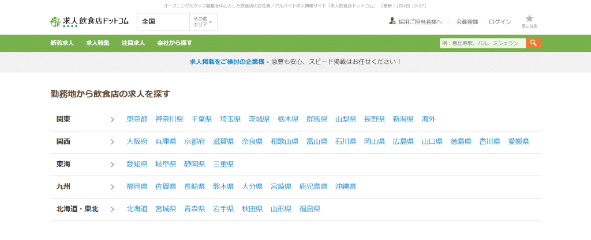Focus the keyword search input field
Screen dimensions: 591x240
pos(482,43)
